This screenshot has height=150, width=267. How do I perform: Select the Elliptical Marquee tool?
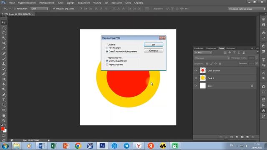[4, 28]
